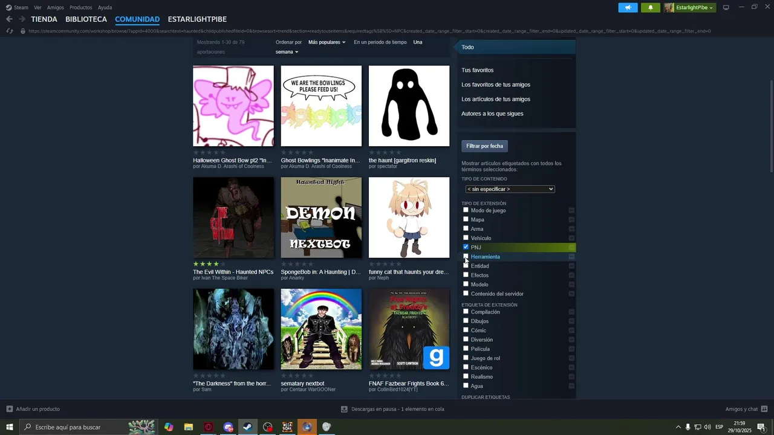Show hidden system tray icons
774x435 pixels.
678,427
